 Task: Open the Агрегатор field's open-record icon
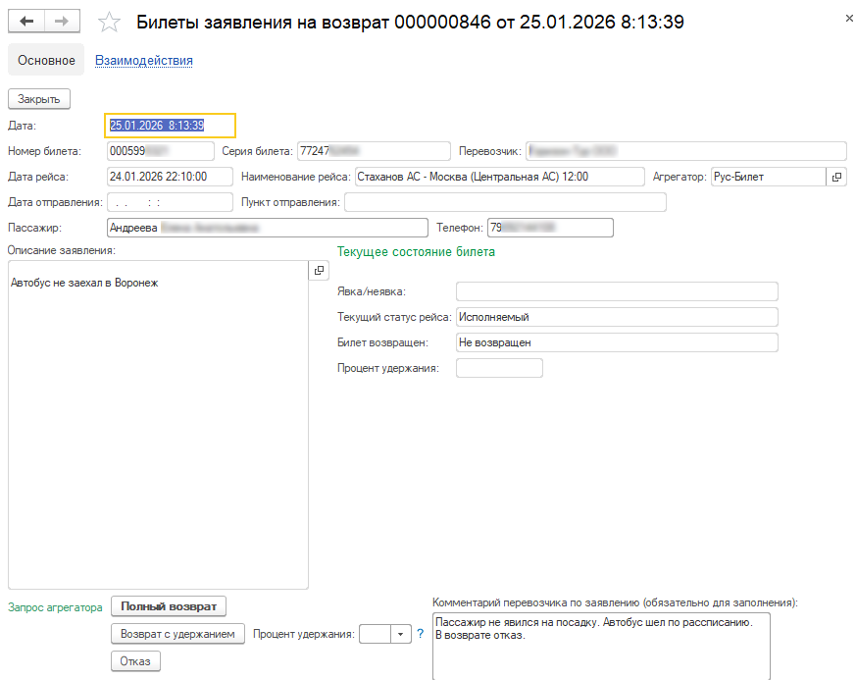point(836,177)
